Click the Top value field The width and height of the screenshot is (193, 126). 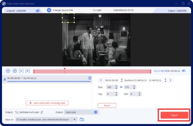coord(110,94)
